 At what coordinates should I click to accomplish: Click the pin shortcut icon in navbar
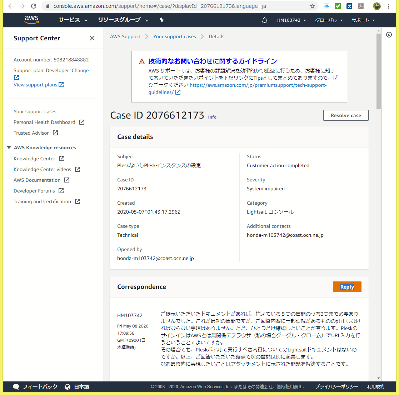161,20
